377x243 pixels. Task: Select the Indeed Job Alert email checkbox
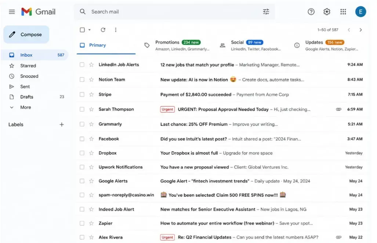(82, 209)
